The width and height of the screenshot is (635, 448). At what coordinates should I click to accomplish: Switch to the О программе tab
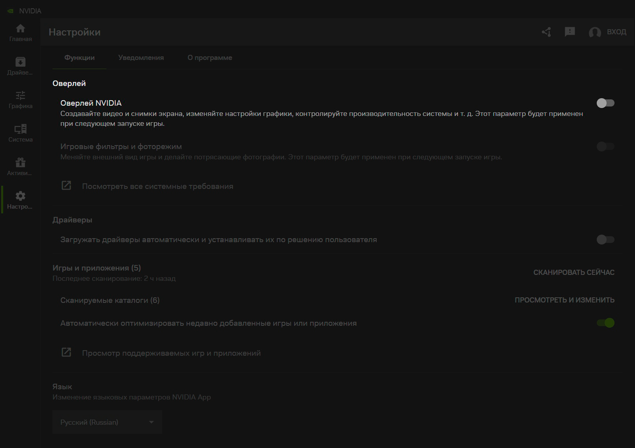(x=210, y=58)
